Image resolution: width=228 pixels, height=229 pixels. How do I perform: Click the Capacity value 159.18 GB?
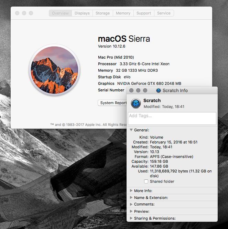point(159,161)
